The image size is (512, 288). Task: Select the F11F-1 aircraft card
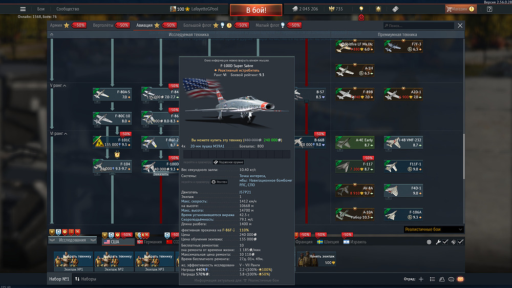403,166
